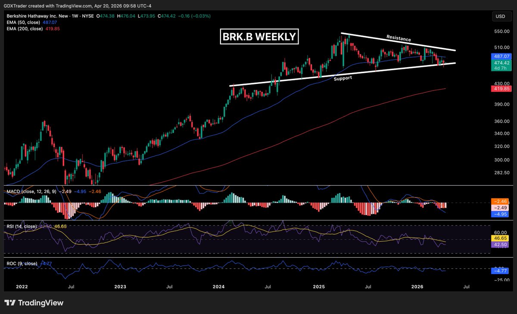
Task: Click the 2026 label on time axis
Action: [x=417, y=286]
